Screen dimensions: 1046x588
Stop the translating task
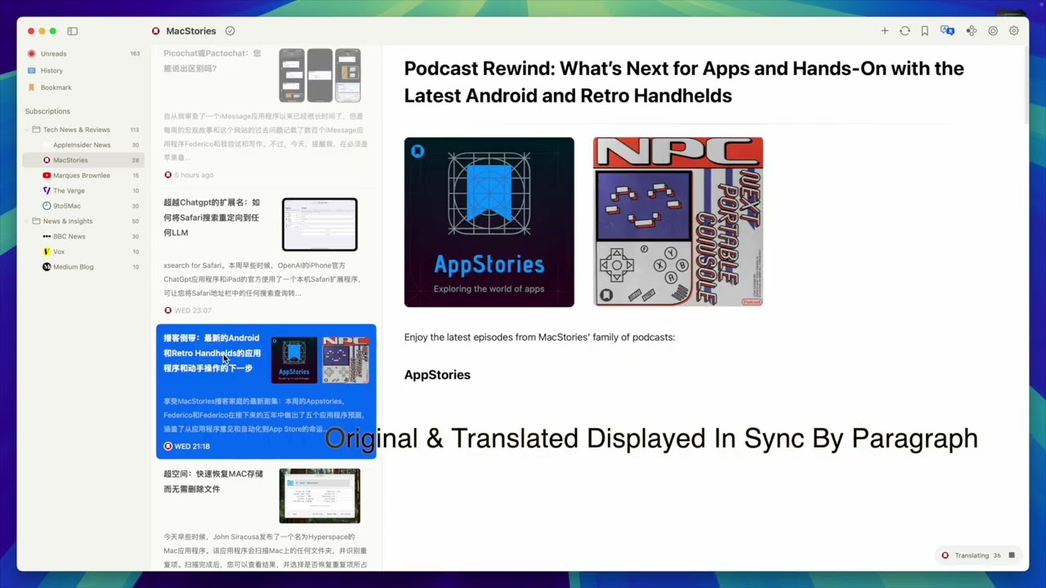pyautogui.click(x=1012, y=555)
